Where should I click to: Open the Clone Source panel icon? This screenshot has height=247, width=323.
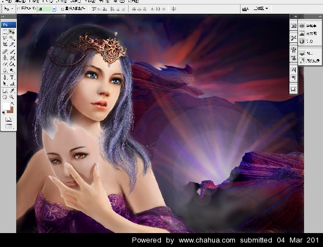[x=293, y=58]
